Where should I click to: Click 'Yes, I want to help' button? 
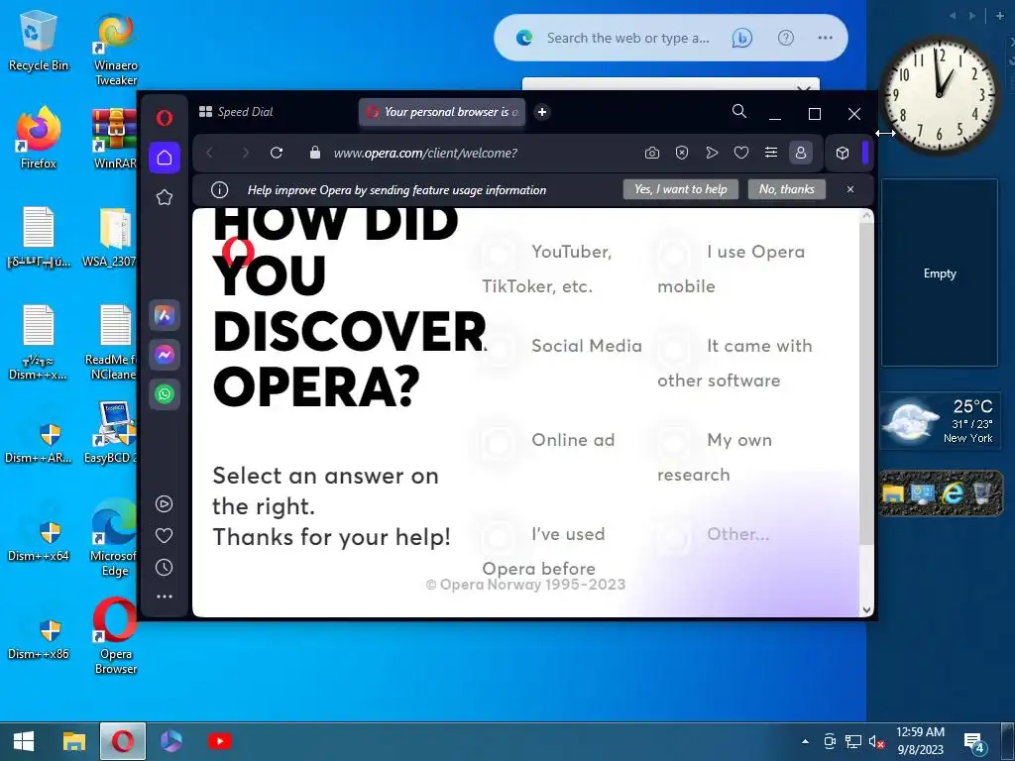tap(680, 189)
